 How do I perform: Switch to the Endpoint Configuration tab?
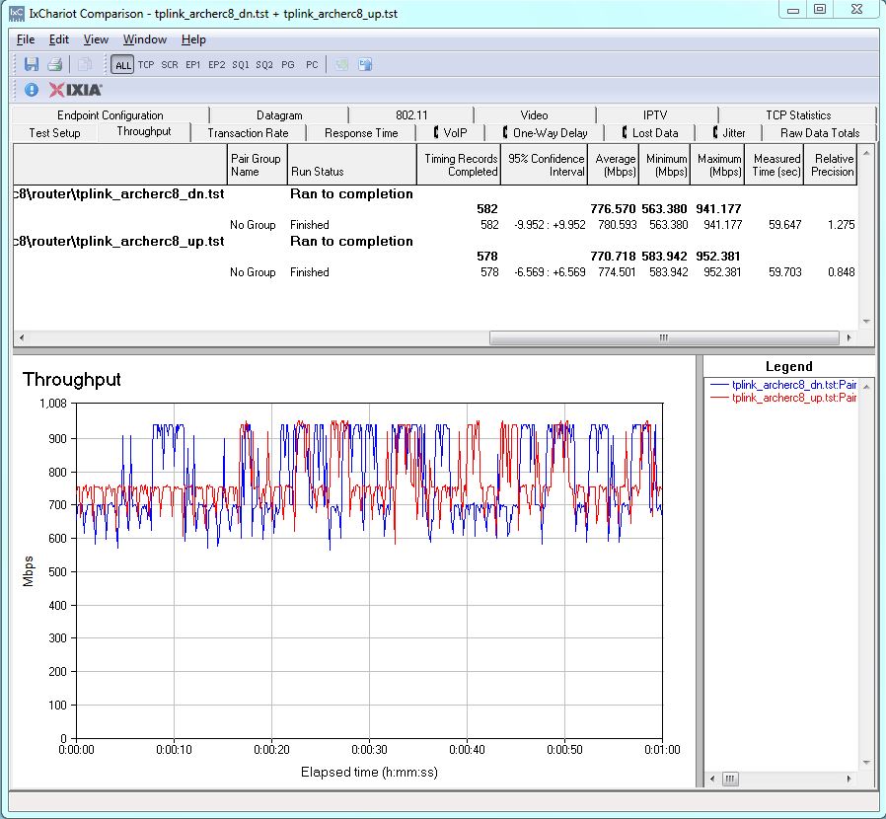click(111, 114)
